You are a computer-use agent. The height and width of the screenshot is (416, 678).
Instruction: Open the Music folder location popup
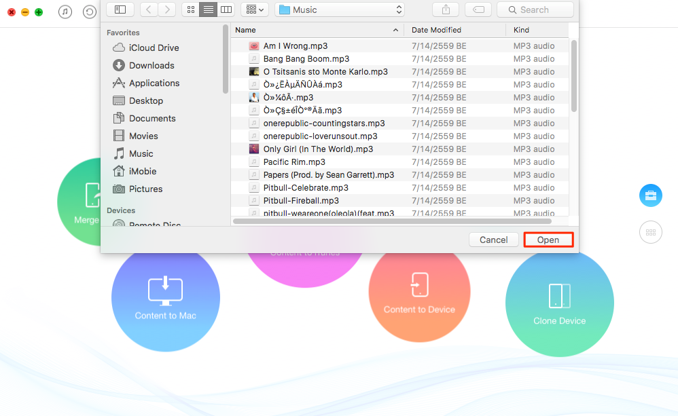tap(340, 10)
